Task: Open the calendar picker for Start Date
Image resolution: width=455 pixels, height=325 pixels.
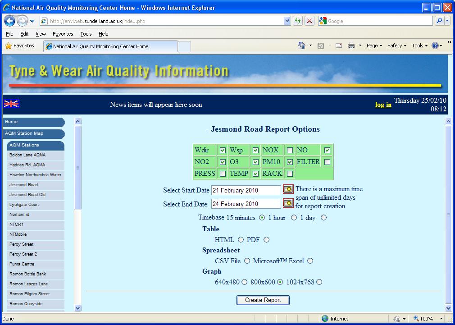Action: pos(288,189)
